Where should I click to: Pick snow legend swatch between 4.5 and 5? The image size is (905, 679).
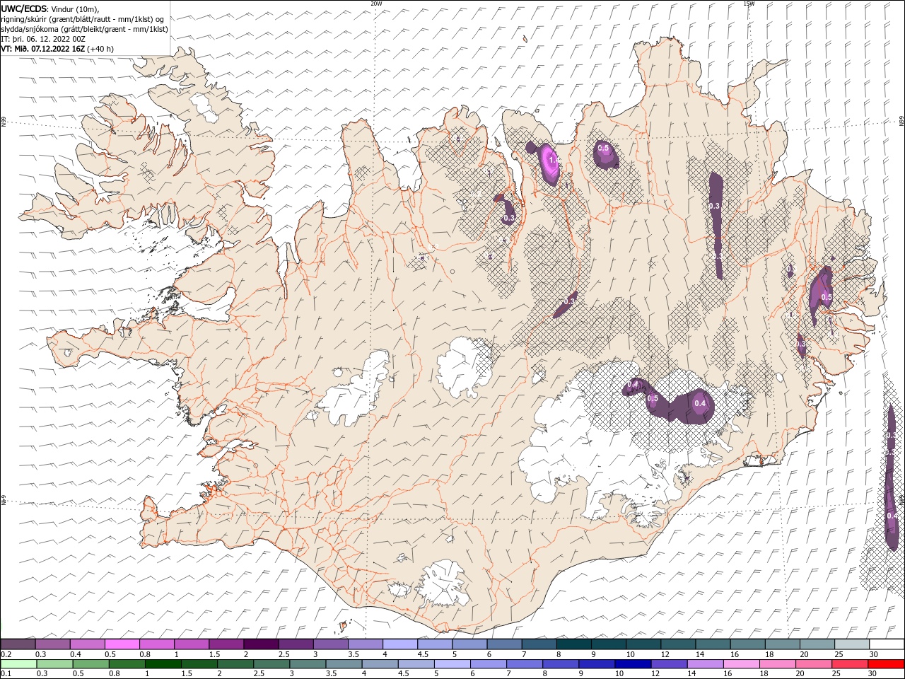435,644
